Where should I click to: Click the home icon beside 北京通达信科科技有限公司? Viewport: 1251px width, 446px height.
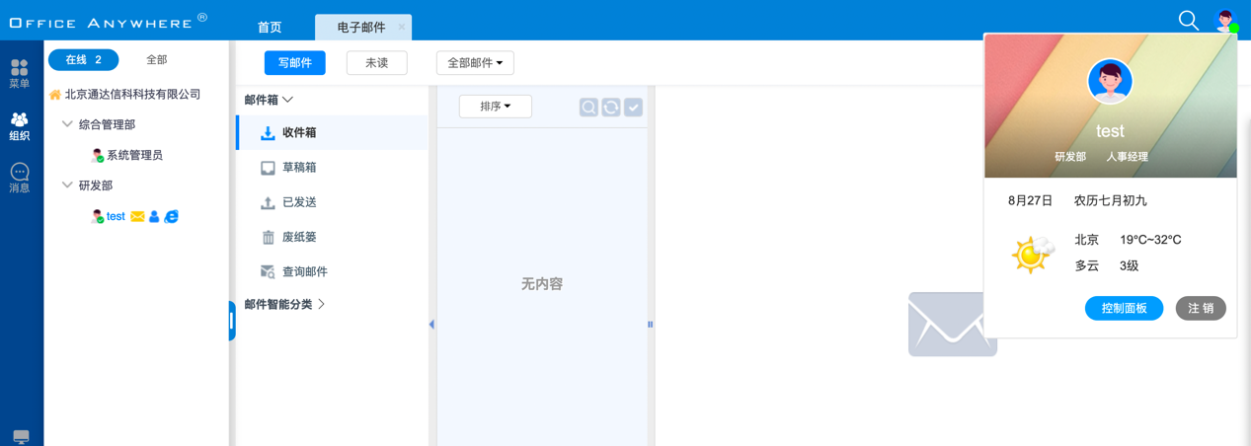tap(55, 95)
